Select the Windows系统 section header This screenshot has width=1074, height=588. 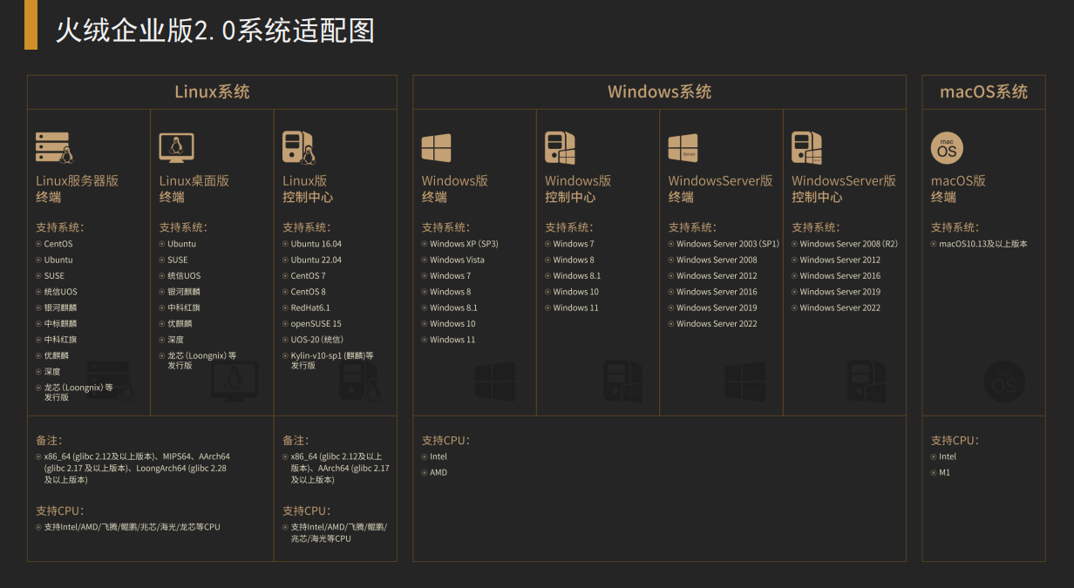(659, 91)
